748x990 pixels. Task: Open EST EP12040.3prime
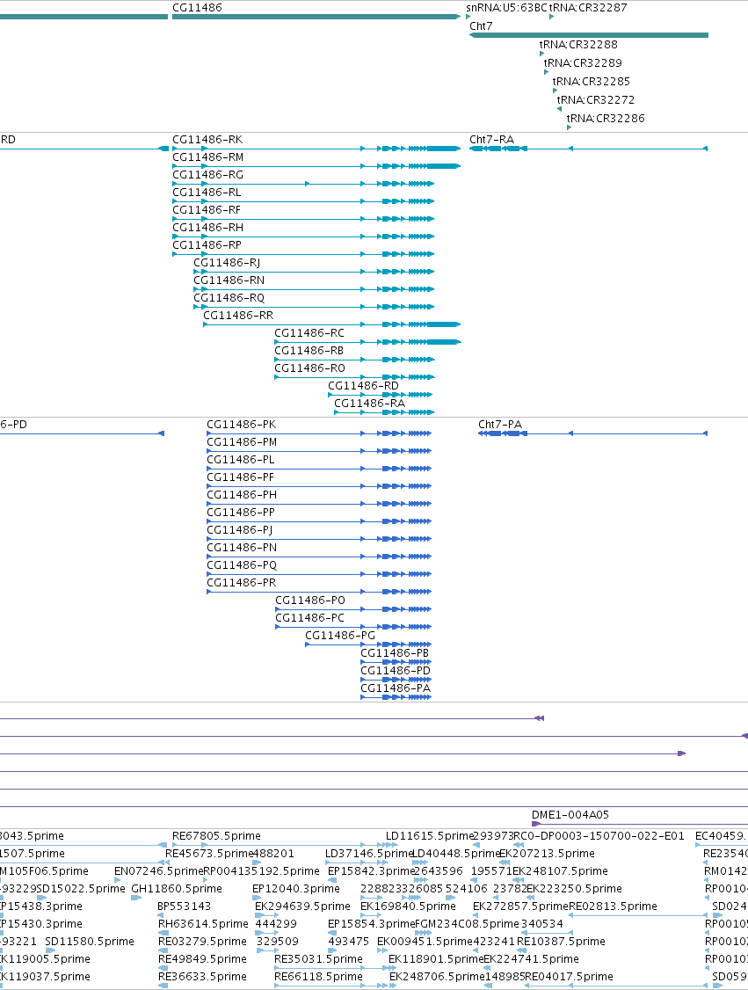click(x=296, y=889)
